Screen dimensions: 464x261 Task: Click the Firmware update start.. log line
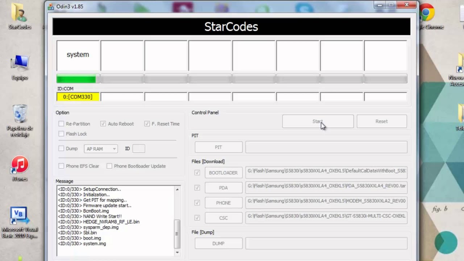click(x=95, y=206)
